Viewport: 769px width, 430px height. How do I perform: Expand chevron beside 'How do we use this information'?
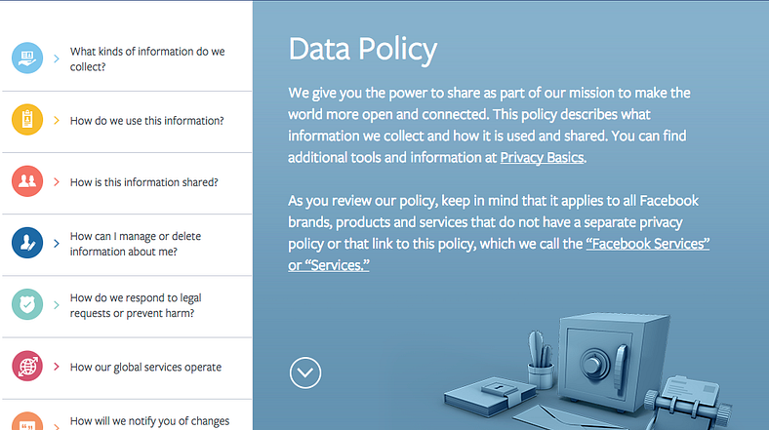(x=58, y=121)
